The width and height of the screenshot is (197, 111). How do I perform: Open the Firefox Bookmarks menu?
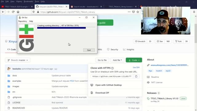click(x=28, y=1)
